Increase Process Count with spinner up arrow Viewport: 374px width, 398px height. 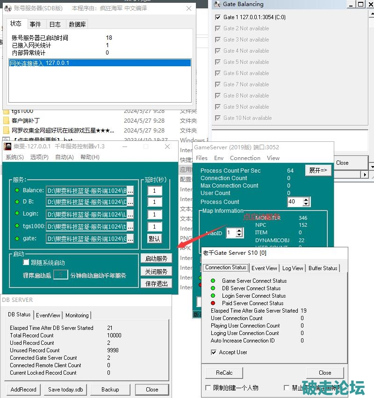pyautogui.click(x=306, y=200)
